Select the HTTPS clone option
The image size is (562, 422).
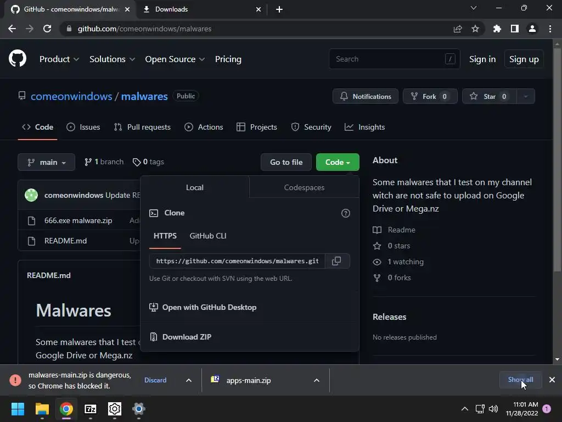[x=165, y=236]
